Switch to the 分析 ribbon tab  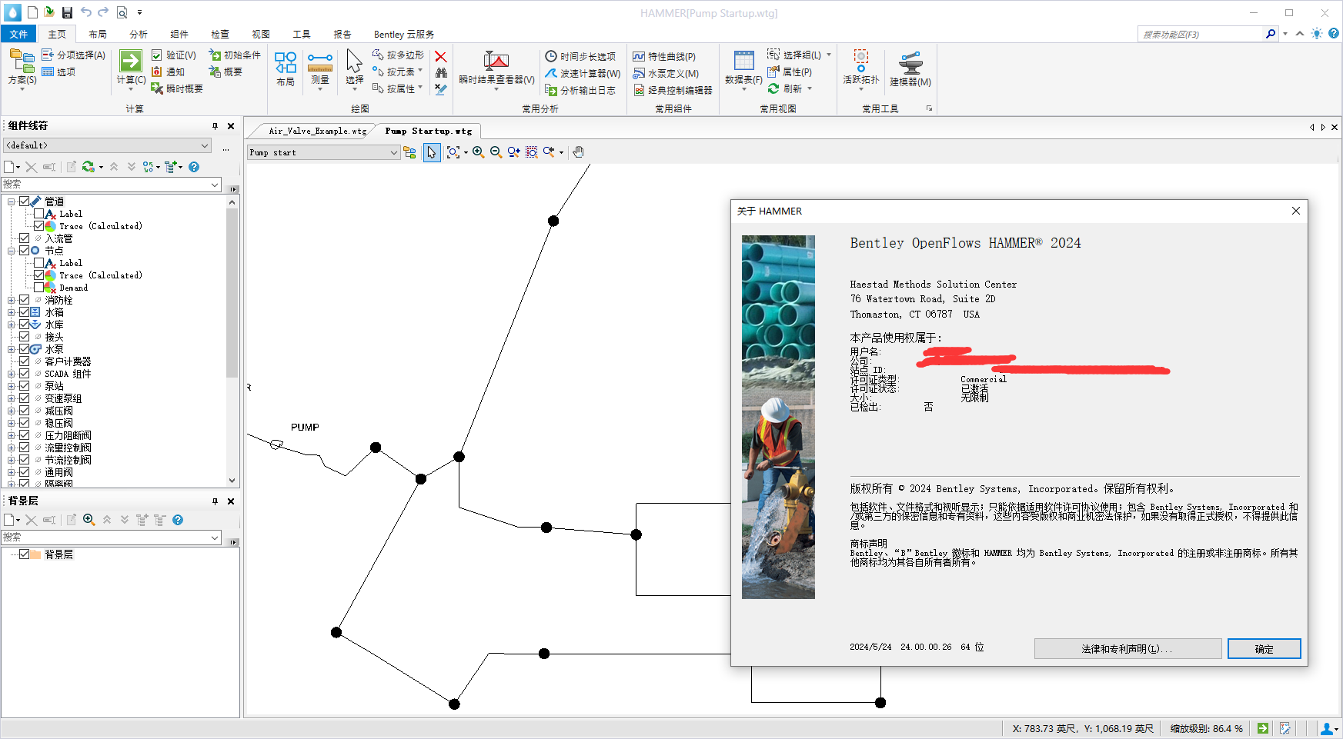click(x=139, y=34)
